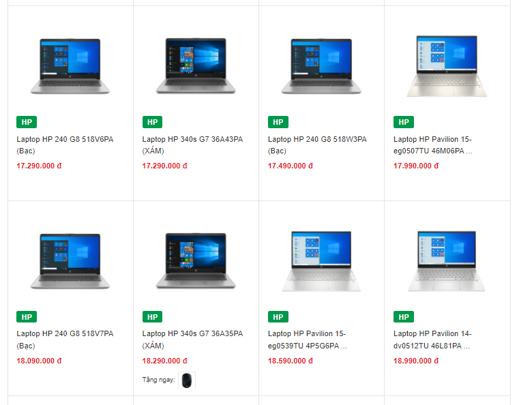
Task: Click HP badge on Pavilion 15-eg0507TU
Action: 404,122
